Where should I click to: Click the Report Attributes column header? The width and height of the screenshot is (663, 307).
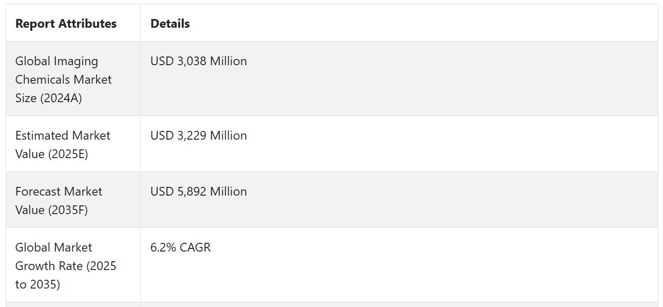66,24
